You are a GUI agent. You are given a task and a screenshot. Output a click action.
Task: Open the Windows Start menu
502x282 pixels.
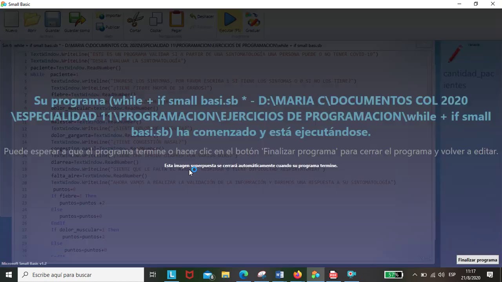pos(9,275)
